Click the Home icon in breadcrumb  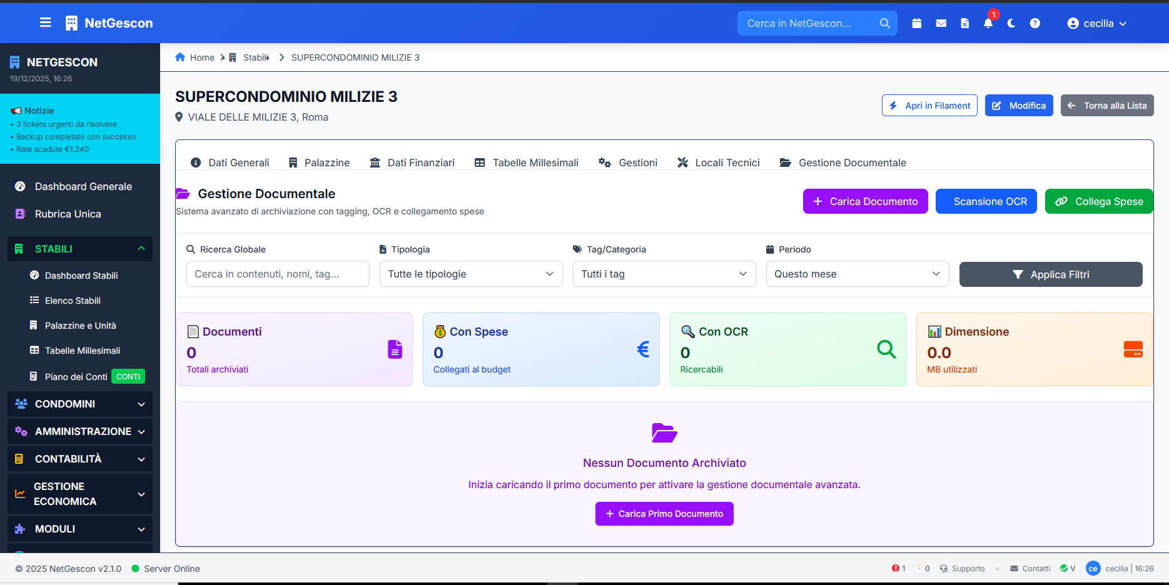180,57
